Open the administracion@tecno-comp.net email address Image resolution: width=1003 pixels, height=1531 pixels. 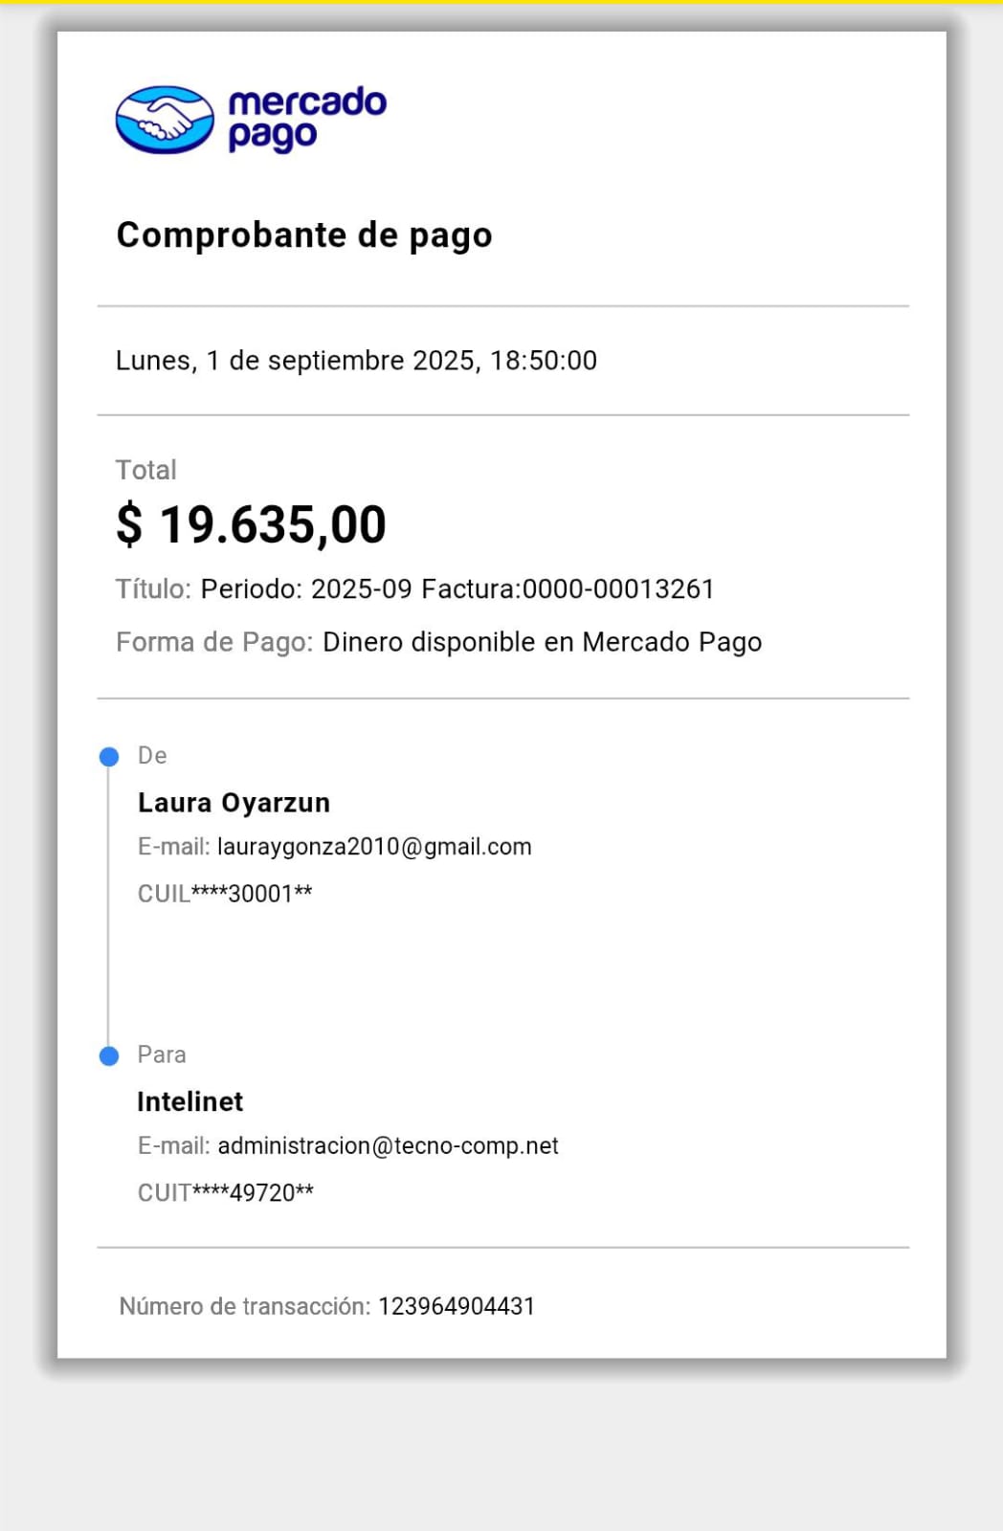click(x=388, y=1145)
